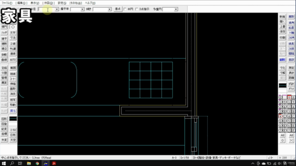Select the コーナー corner tool
Image resolution: width=296 pixels, height=166 pixels.
click(13, 79)
